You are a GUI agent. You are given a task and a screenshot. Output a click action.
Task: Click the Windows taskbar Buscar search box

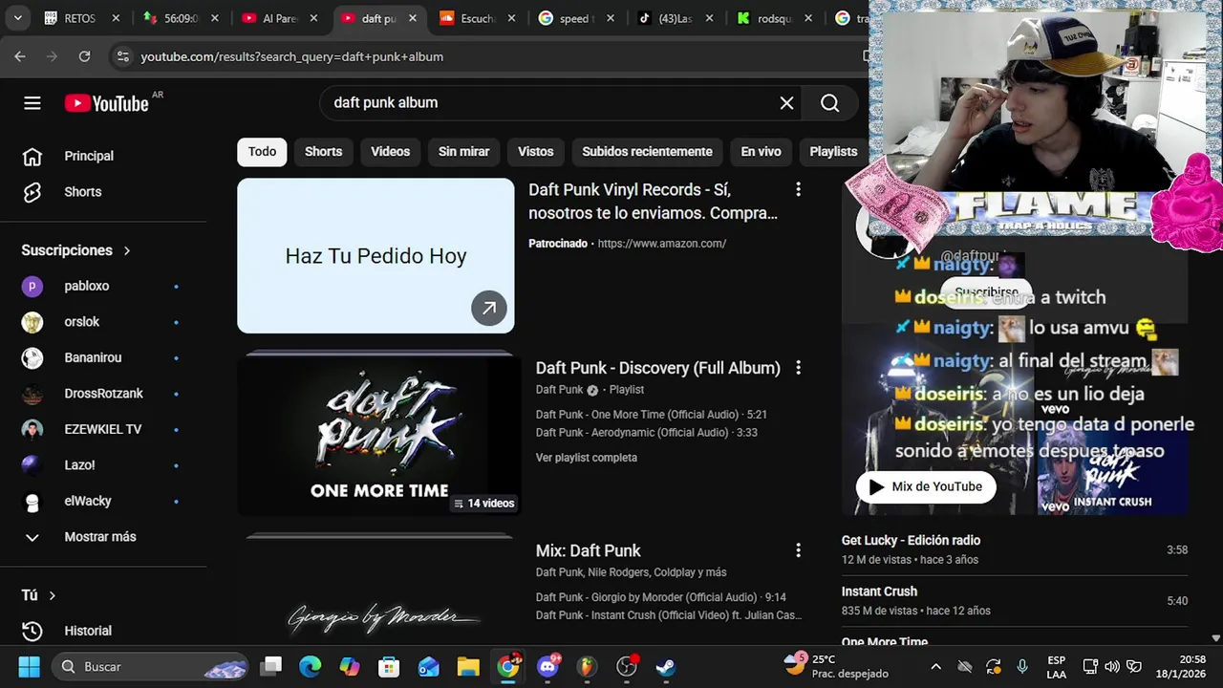click(x=149, y=666)
